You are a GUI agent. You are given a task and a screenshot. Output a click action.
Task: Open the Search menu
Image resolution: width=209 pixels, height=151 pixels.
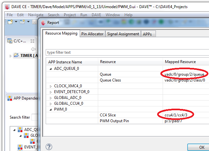[x=53, y=15]
